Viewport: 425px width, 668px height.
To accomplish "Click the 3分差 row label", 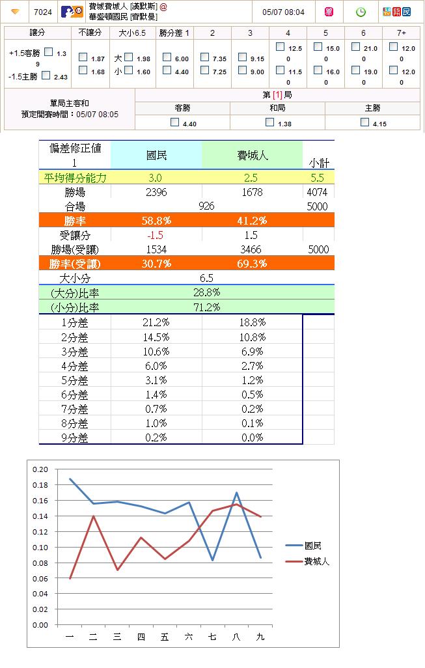I will pyautogui.click(x=75, y=352).
